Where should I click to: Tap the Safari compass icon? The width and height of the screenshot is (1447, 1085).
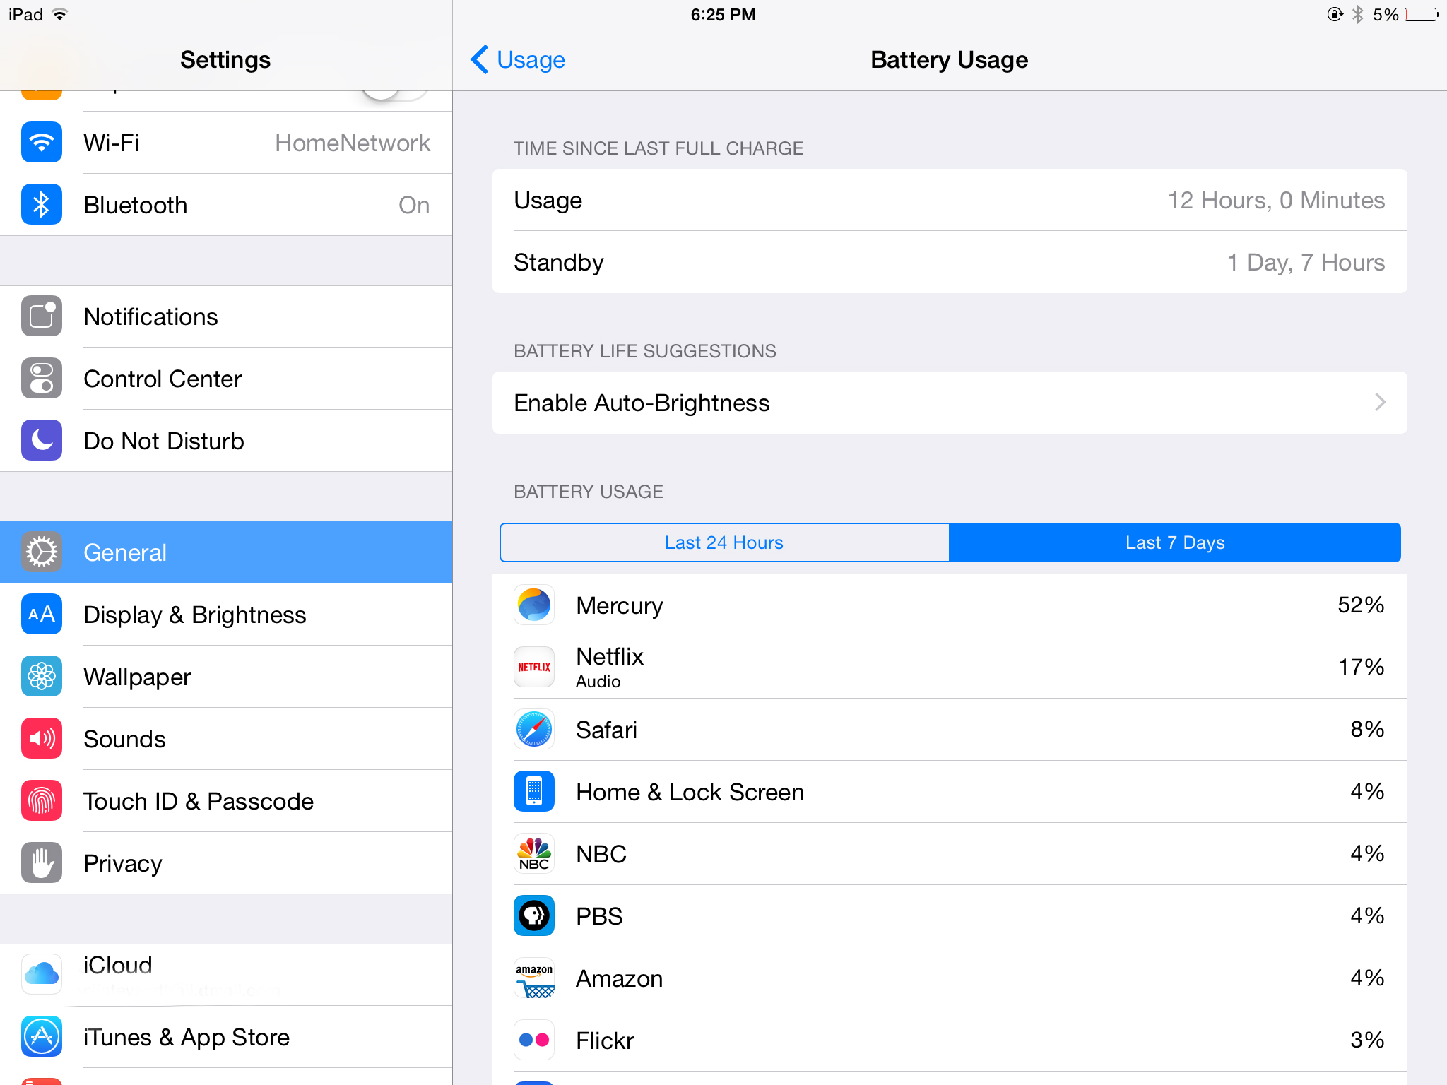534,730
